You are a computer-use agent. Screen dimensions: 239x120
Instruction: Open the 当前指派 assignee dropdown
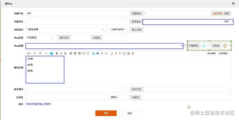[x=67, y=30]
